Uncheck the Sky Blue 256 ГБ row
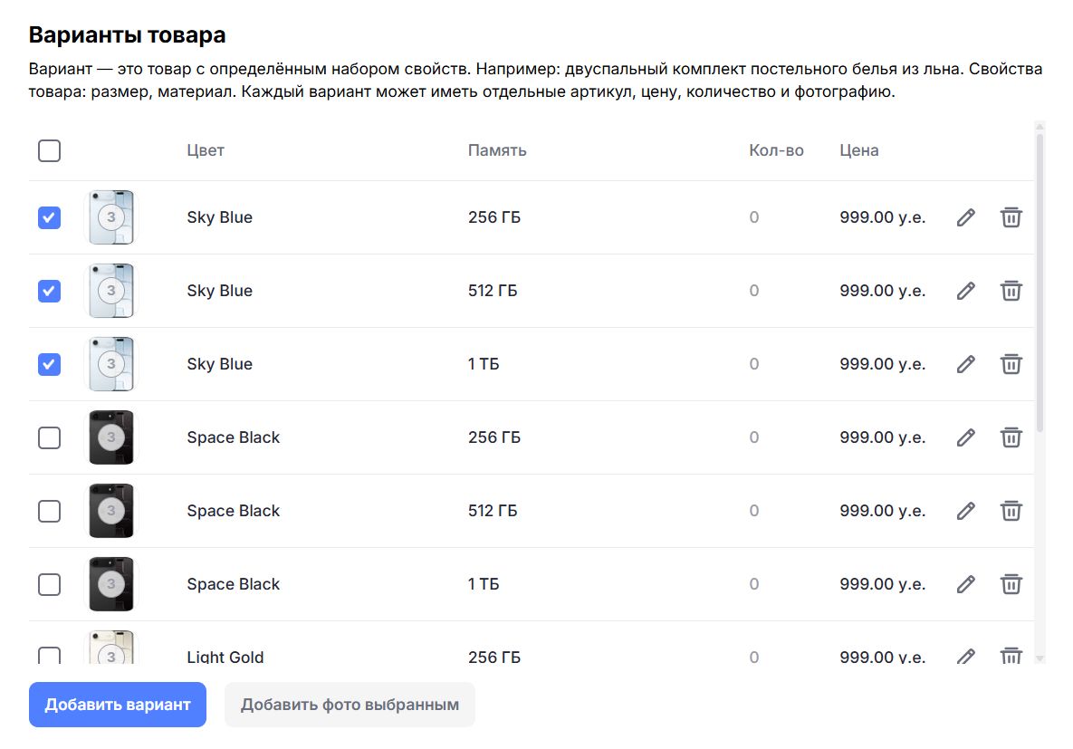The width and height of the screenshot is (1073, 749). click(x=50, y=217)
